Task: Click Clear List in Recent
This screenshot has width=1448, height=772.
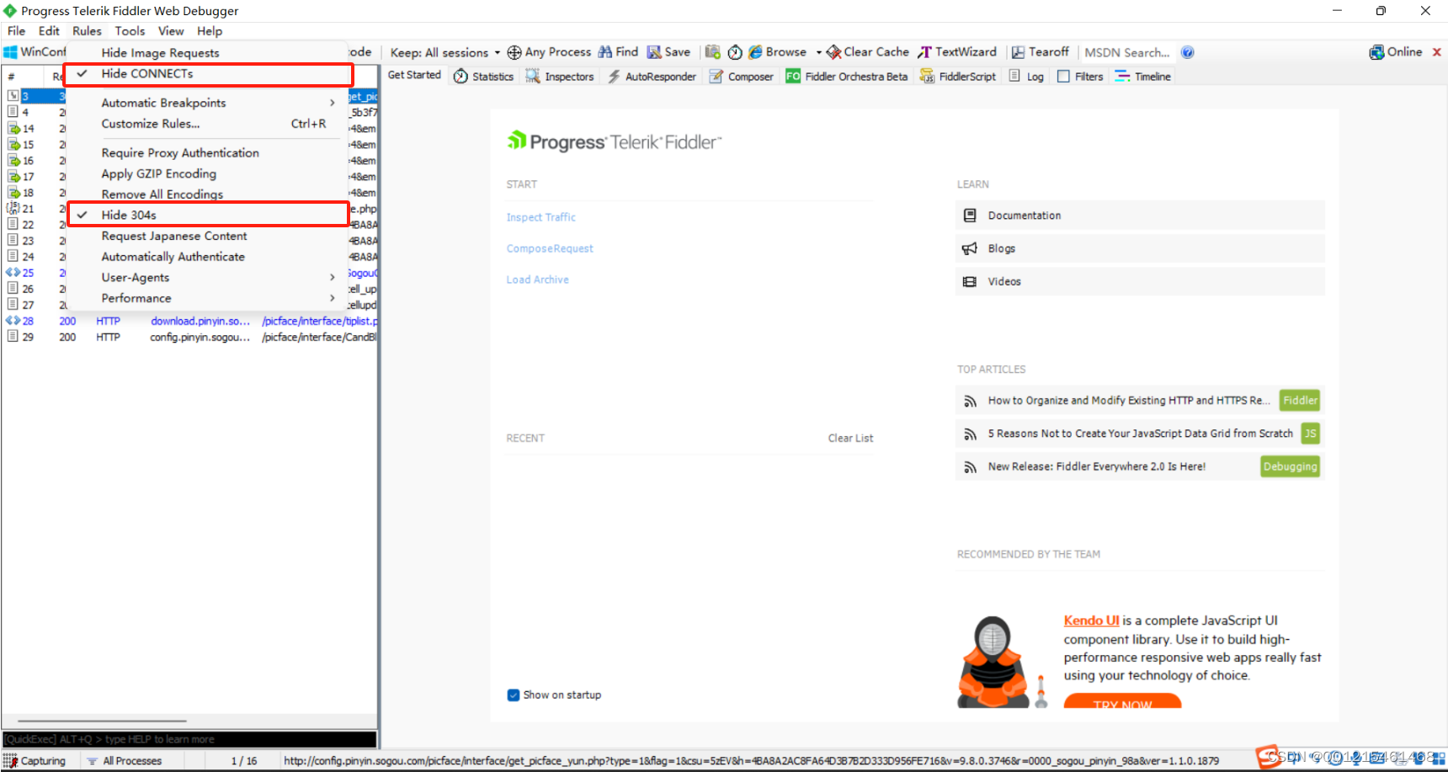Action: pyautogui.click(x=850, y=438)
